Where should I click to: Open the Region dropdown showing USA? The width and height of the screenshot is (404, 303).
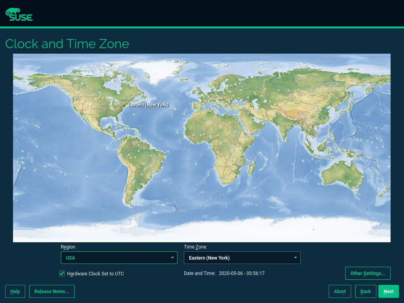point(119,258)
